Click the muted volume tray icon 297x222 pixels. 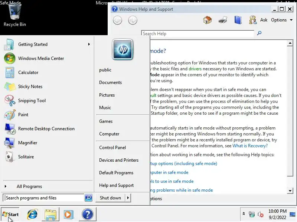(261, 215)
